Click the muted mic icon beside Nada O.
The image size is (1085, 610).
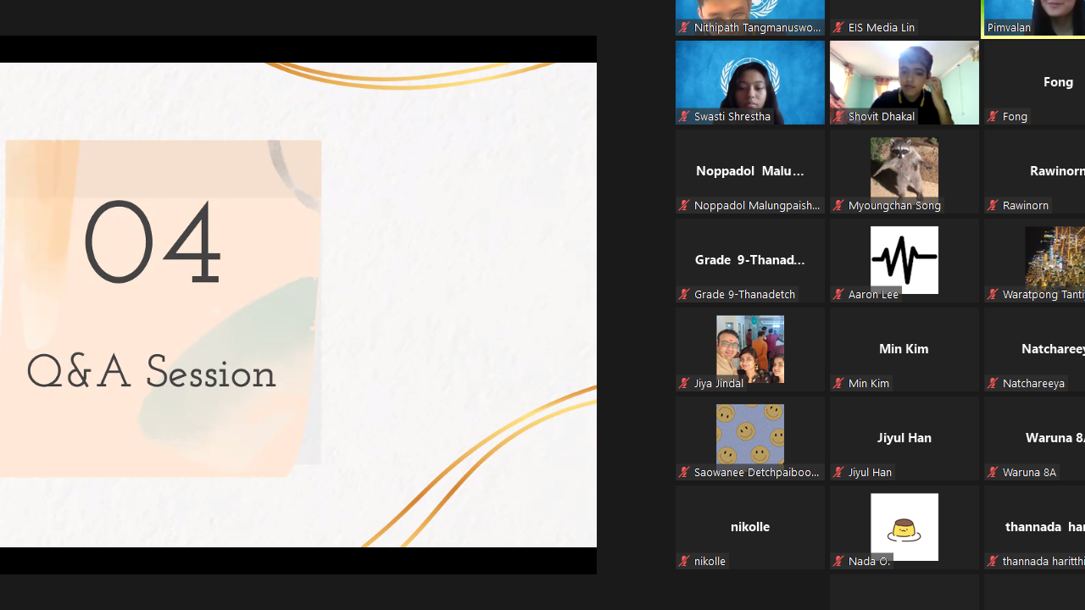click(x=838, y=562)
